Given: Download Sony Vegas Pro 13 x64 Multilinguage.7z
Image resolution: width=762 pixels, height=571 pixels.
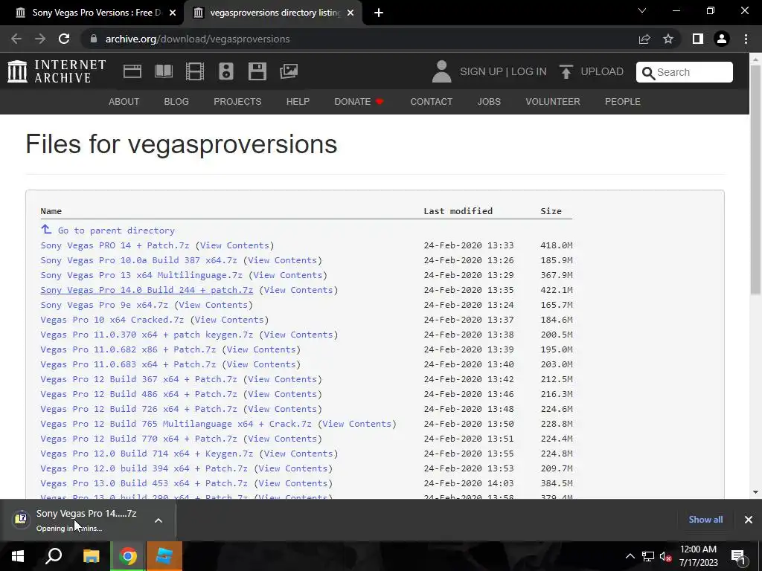Looking at the screenshot, I should [x=141, y=275].
